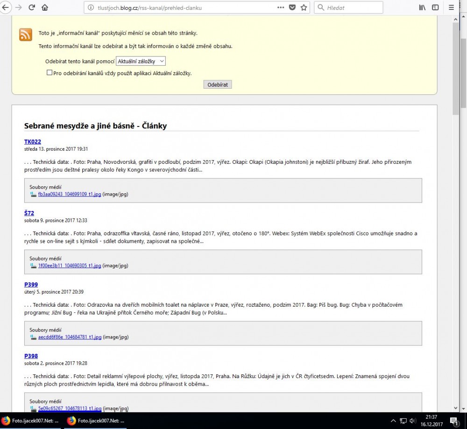
Task: Open the hamburger application menu
Action: click(x=451, y=7)
